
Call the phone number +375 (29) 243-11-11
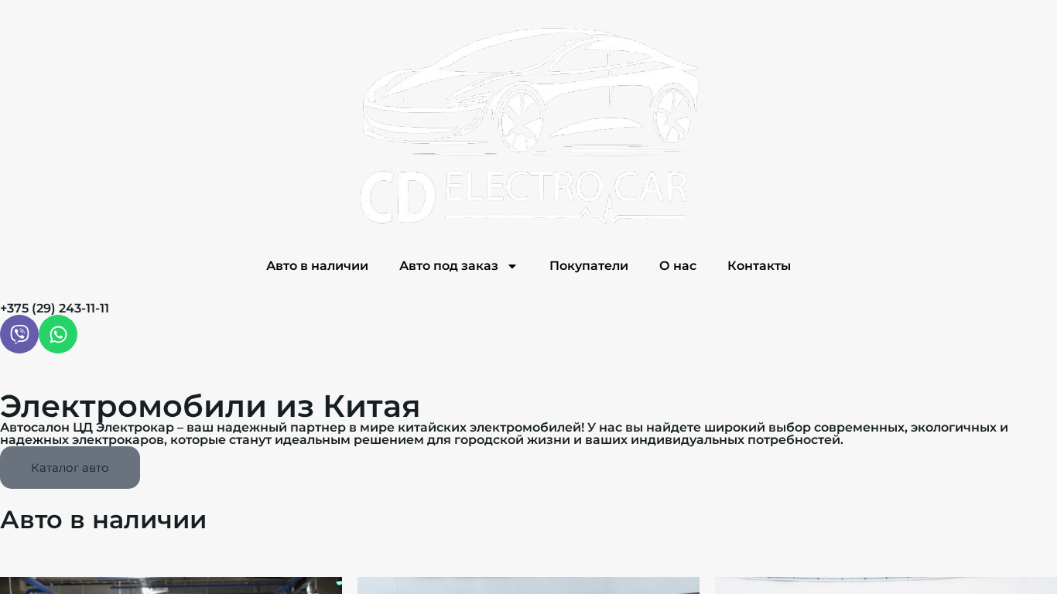click(x=54, y=308)
